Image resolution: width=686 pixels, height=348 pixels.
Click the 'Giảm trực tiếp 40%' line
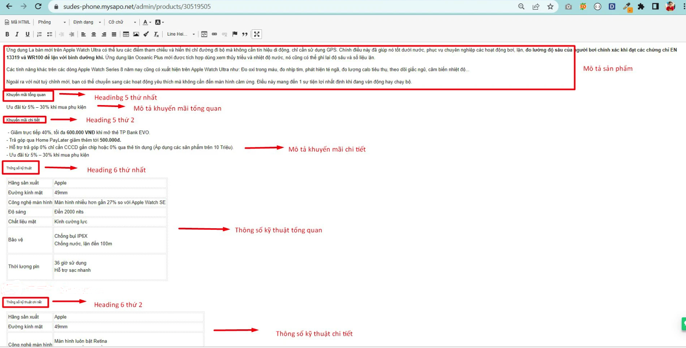[79, 133]
